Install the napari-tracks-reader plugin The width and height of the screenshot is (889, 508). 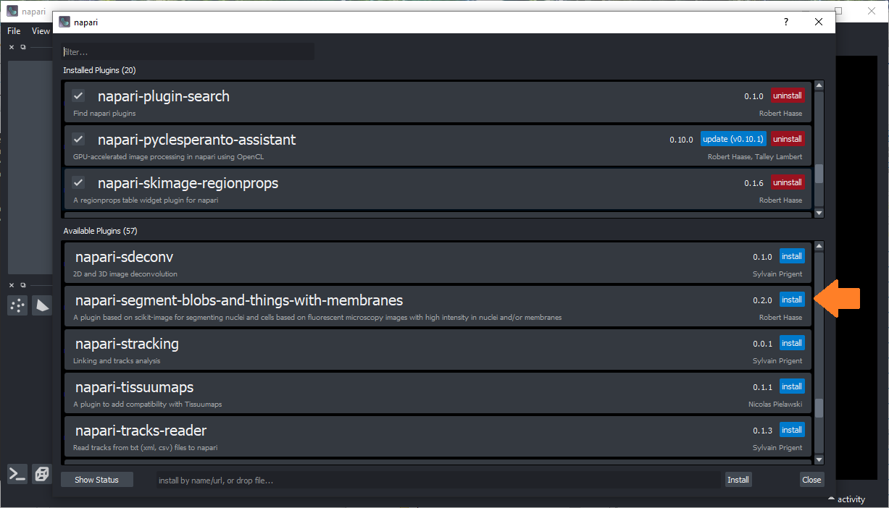(792, 430)
